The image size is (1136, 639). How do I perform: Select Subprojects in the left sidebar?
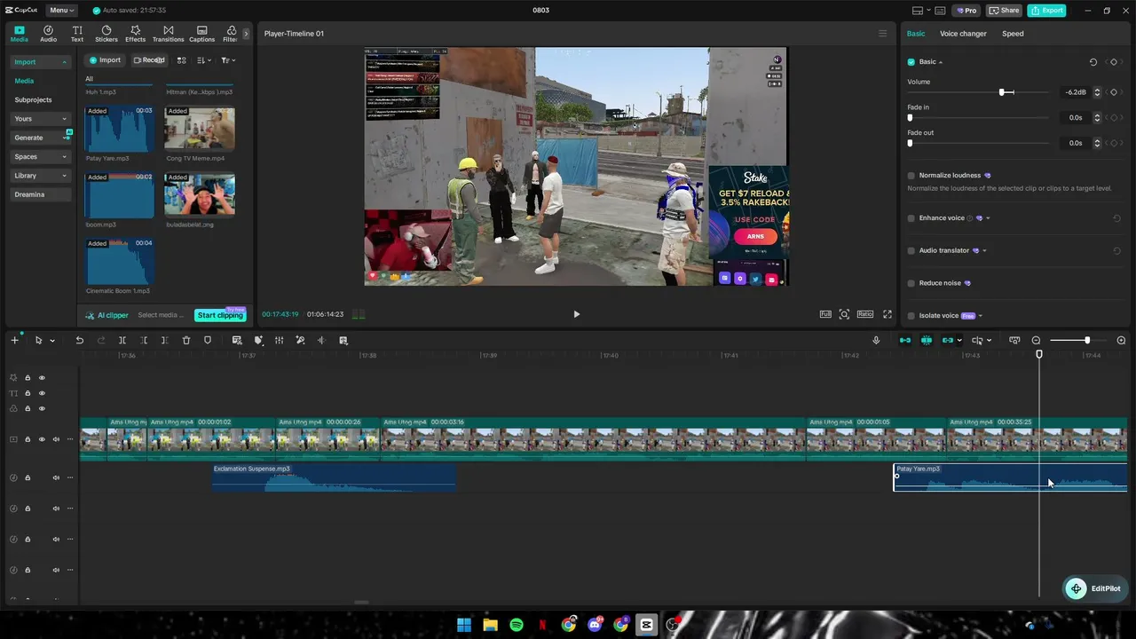(33, 100)
